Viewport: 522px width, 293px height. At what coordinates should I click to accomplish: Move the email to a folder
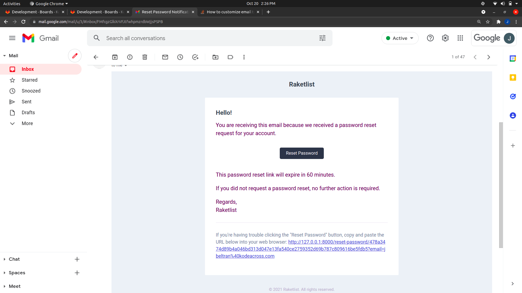point(215,57)
